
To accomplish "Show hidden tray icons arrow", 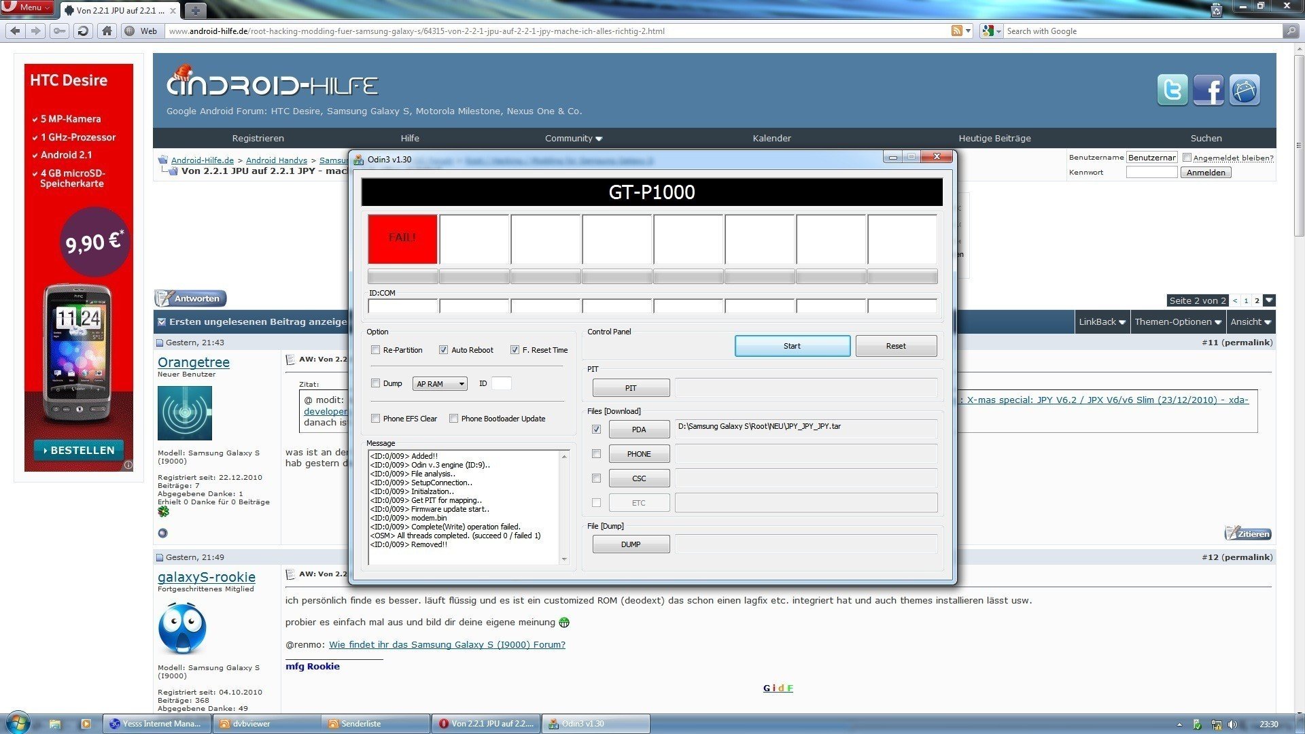I will pos(1179,724).
